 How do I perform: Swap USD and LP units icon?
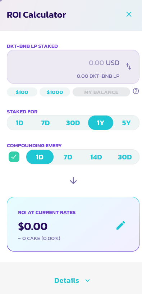(128, 66)
